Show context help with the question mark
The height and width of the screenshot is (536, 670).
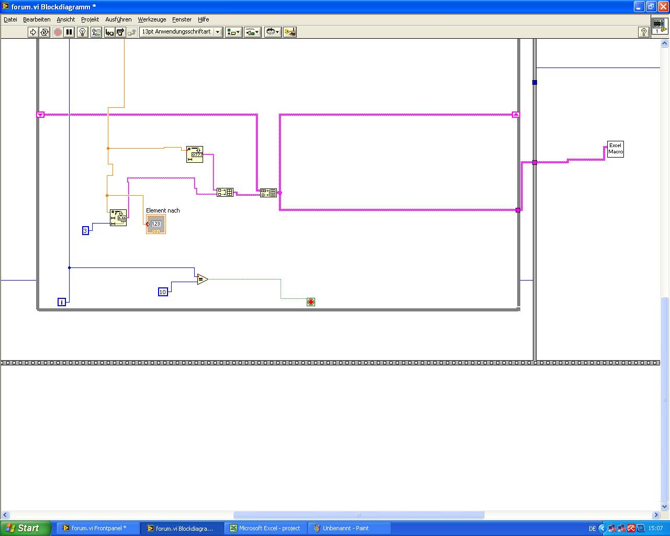click(x=644, y=32)
